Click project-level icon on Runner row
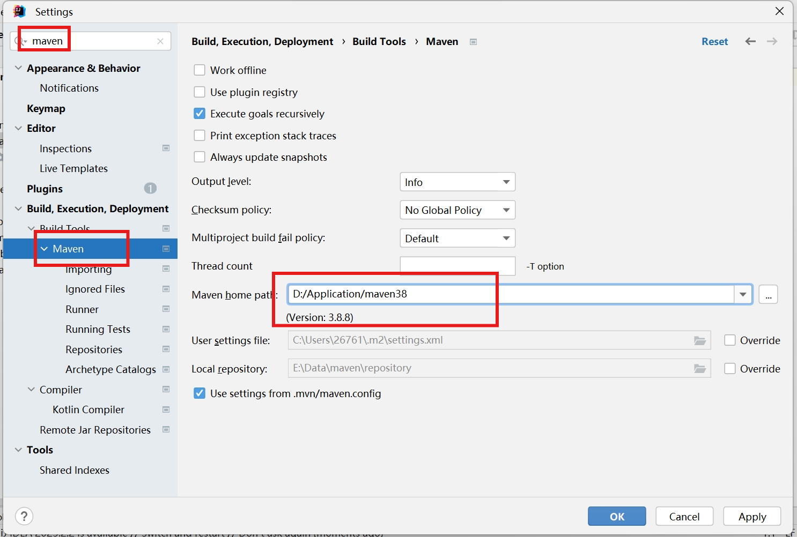Image resolution: width=797 pixels, height=537 pixels. pos(166,309)
